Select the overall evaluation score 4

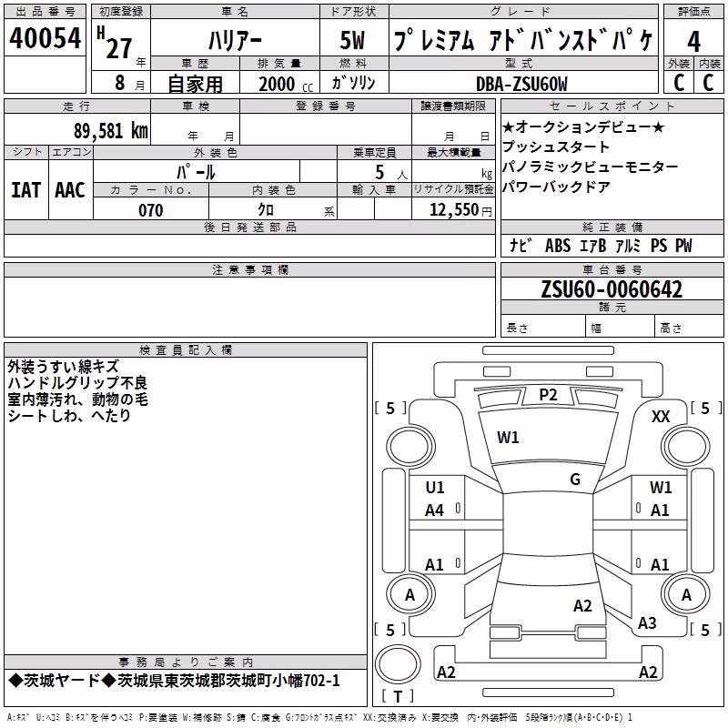tap(693, 42)
